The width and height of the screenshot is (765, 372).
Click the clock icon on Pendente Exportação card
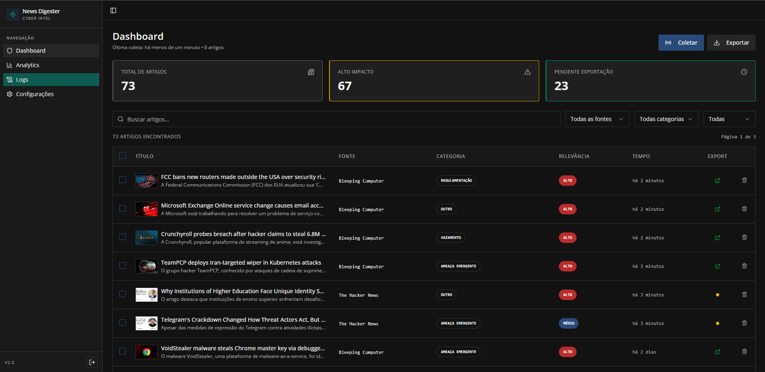(x=744, y=72)
